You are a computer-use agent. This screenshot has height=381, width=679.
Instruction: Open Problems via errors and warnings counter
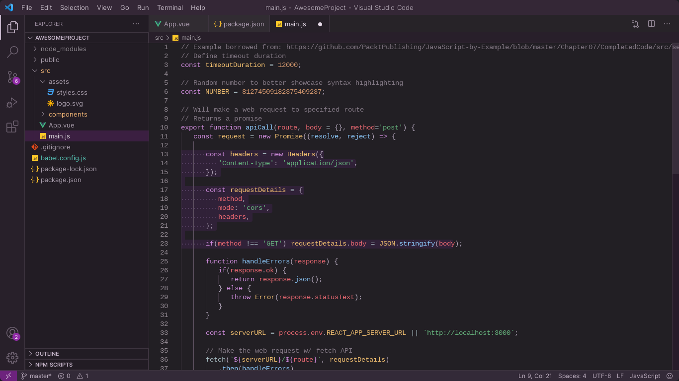point(73,376)
